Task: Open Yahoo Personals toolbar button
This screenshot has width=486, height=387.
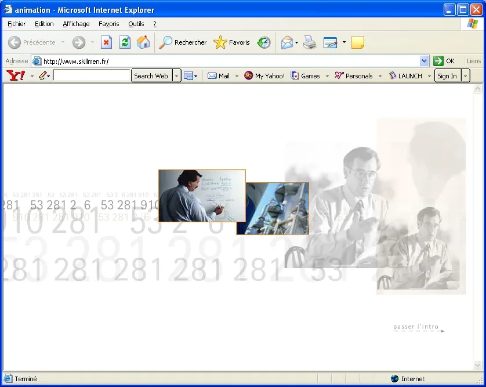Action: pos(354,75)
